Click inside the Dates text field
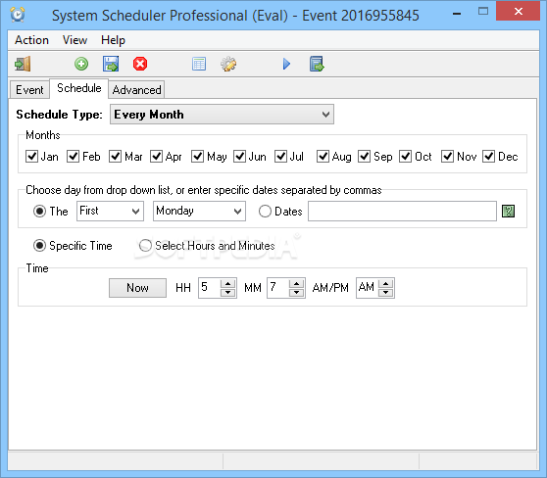The image size is (547, 478). 402,211
